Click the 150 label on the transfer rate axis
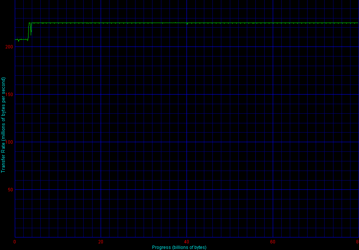The image size is (359, 250). 9,95
